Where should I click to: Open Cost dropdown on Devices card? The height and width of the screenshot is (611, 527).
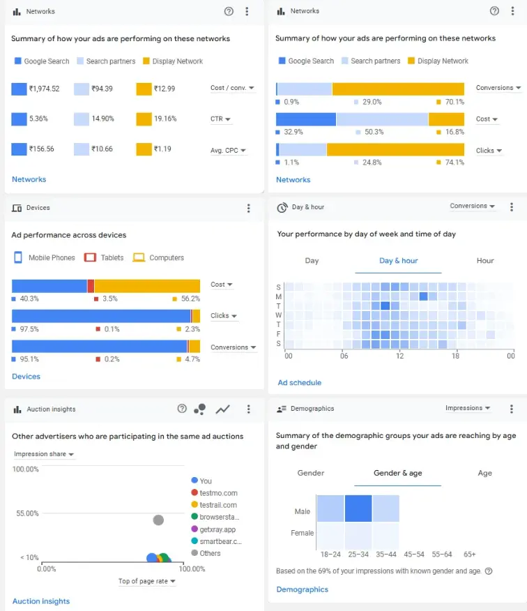point(222,285)
